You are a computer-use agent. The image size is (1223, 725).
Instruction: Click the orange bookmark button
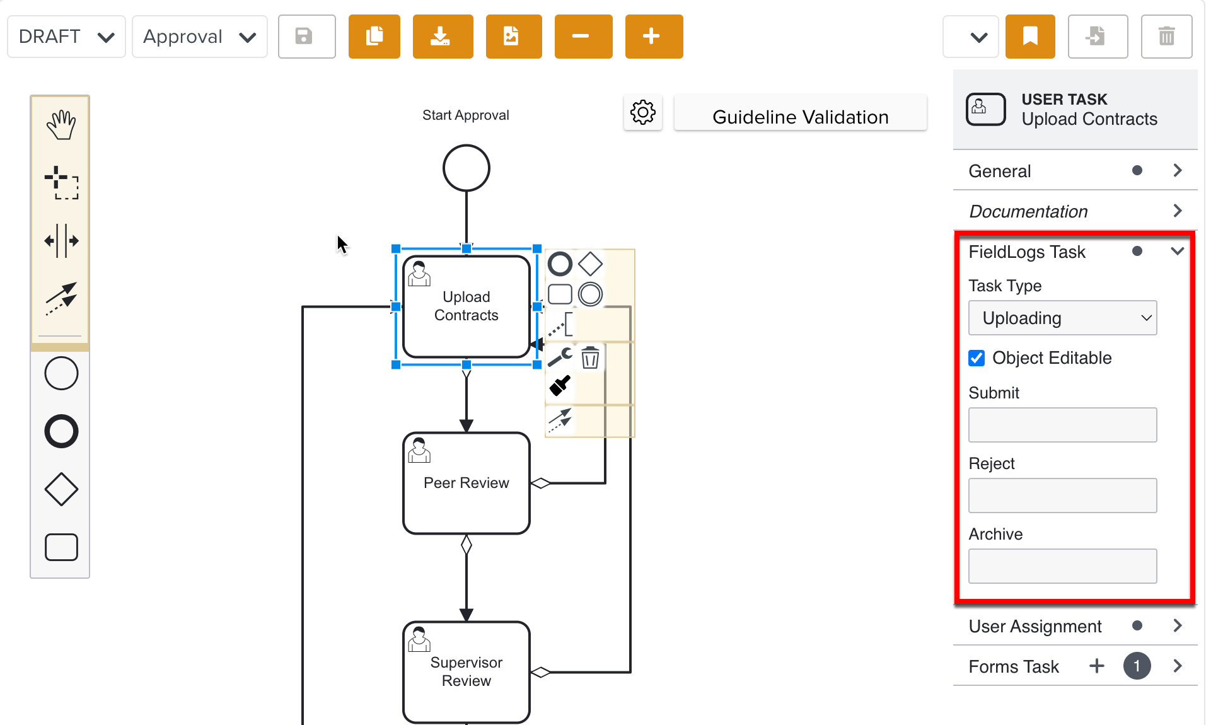[x=1029, y=37]
